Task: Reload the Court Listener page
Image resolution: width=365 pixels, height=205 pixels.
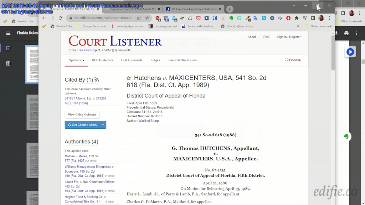Action: pos(61,18)
